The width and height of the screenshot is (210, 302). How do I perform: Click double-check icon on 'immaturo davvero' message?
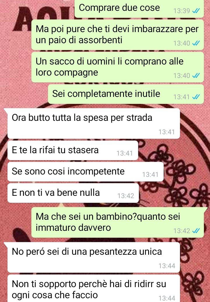click(196, 231)
